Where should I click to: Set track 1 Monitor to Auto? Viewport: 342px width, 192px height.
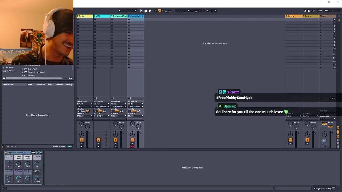tap(83, 111)
